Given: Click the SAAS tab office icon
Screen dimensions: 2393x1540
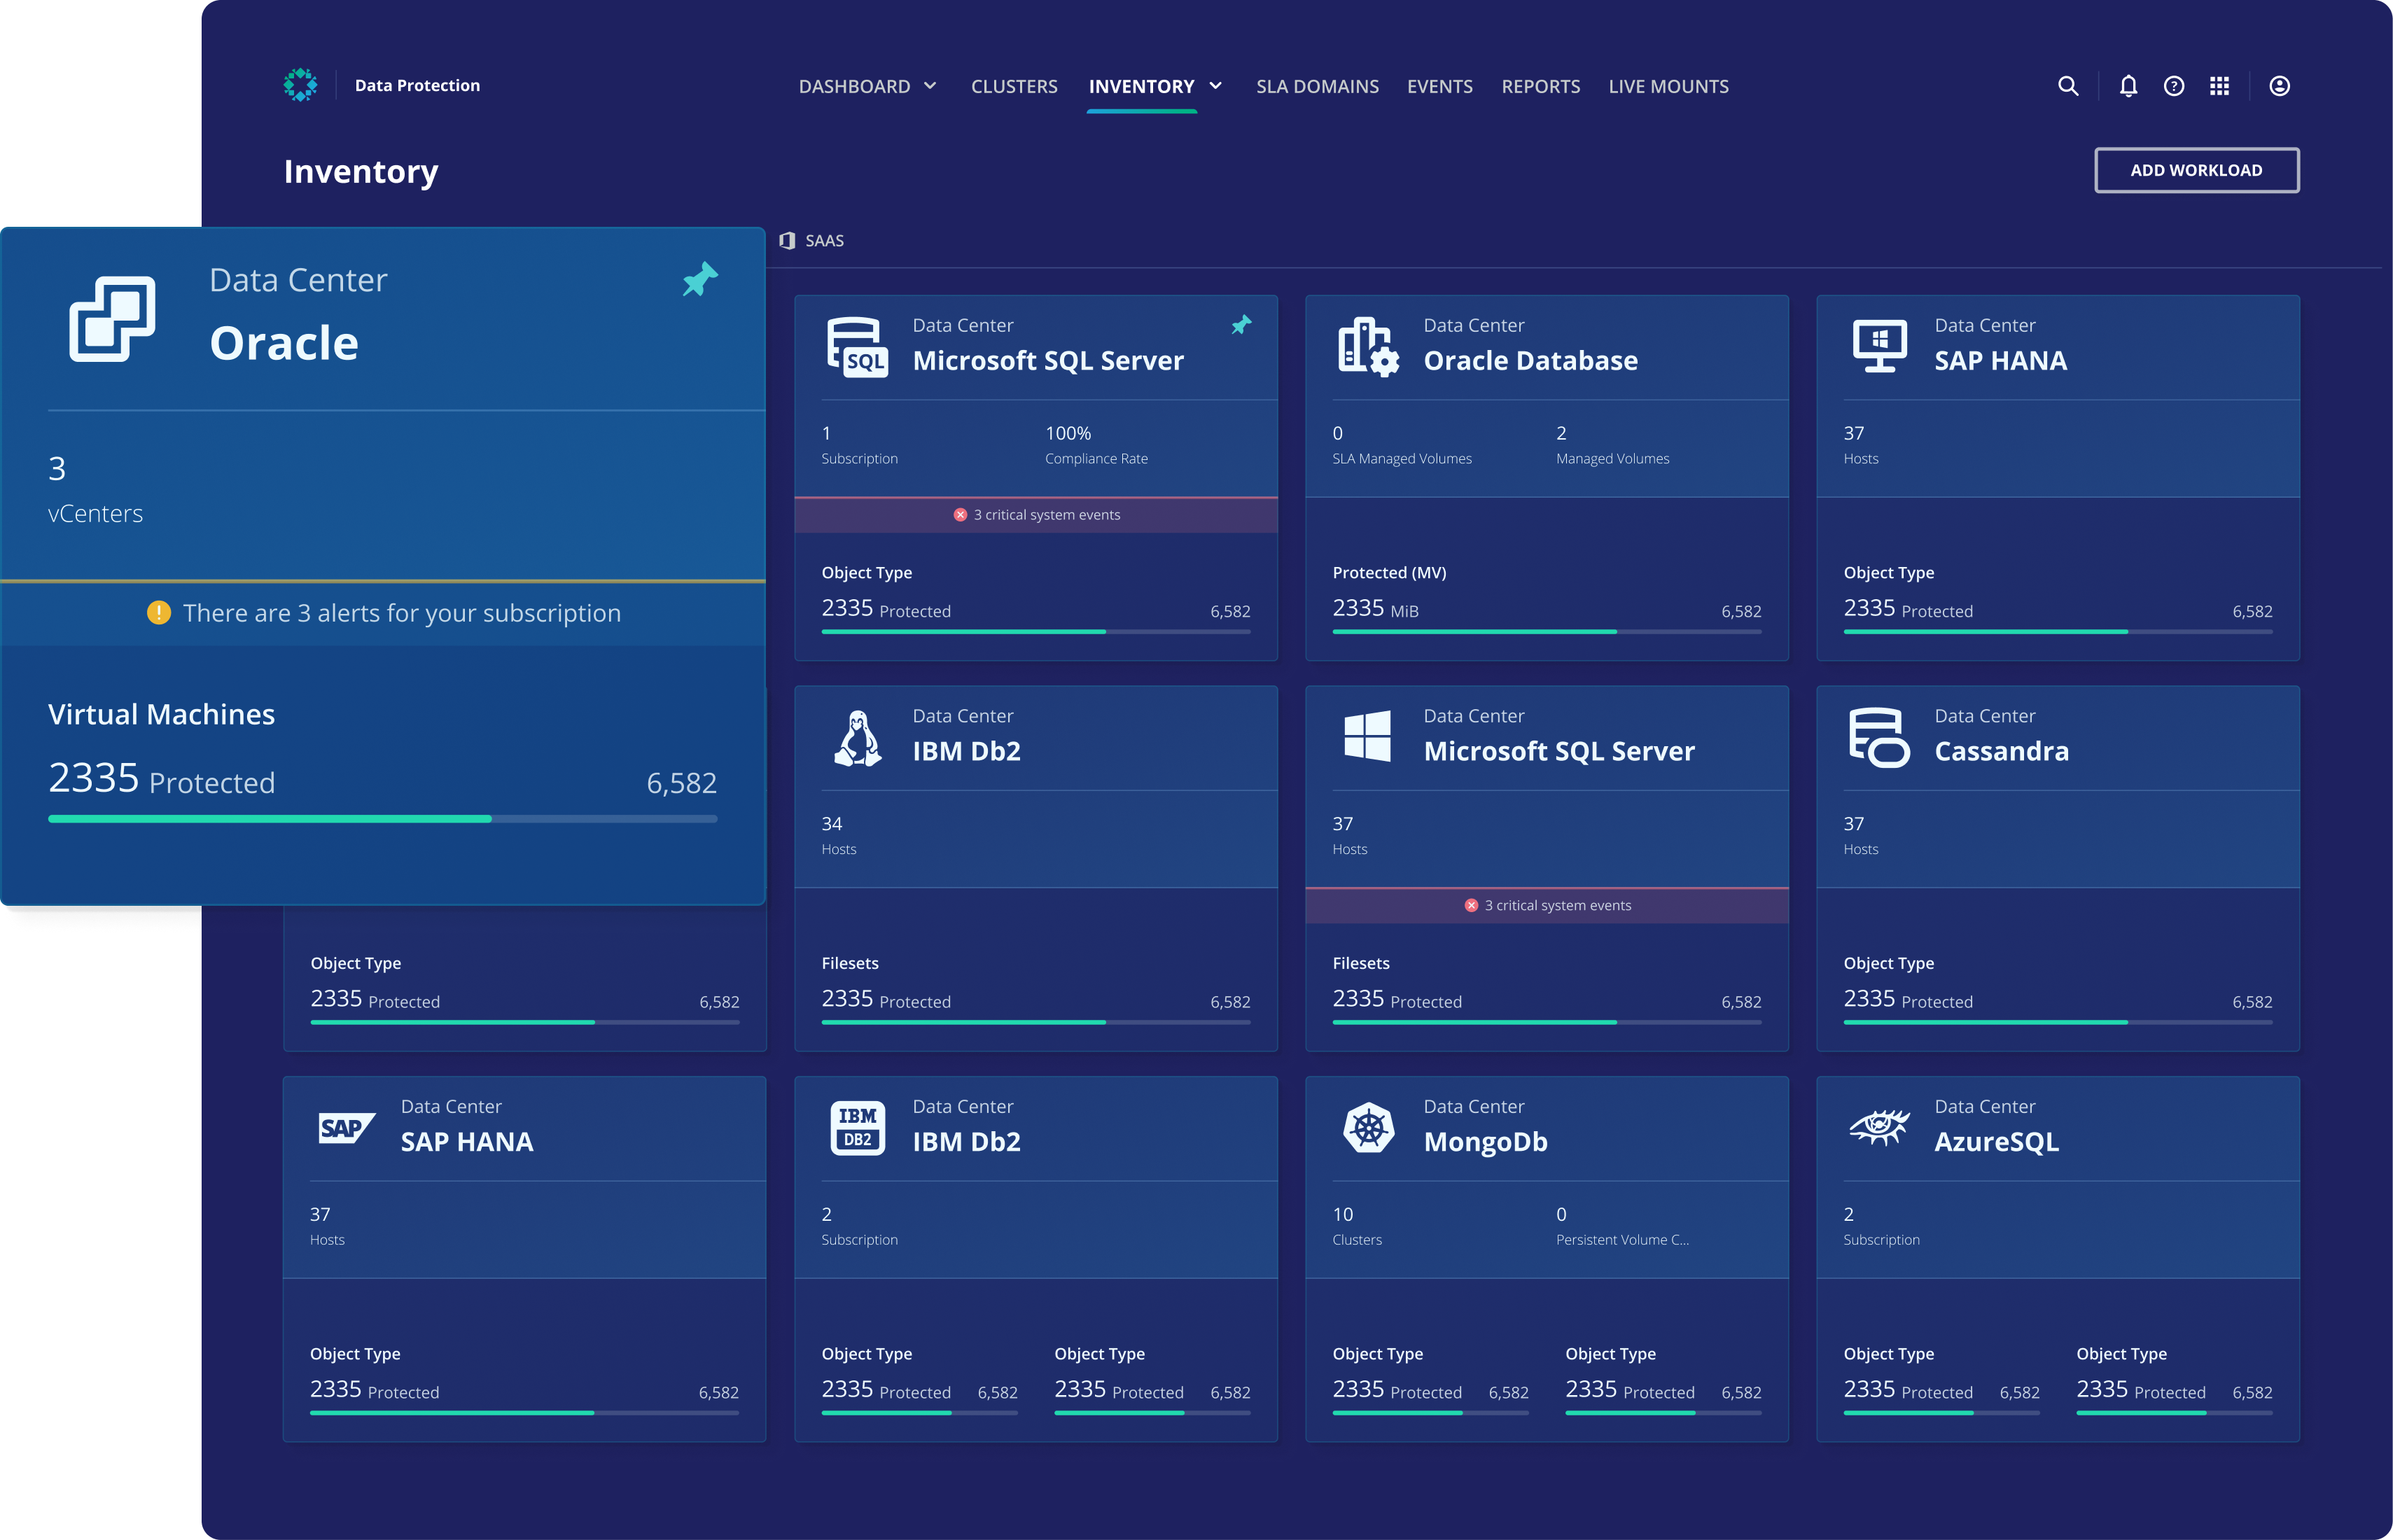Looking at the screenshot, I should [787, 240].
